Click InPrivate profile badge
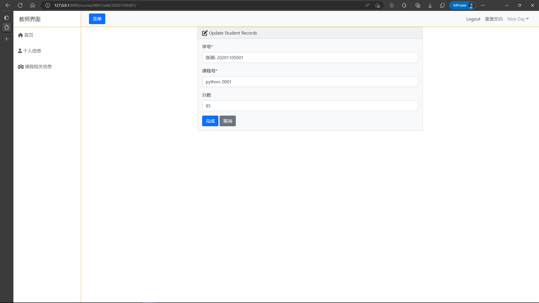This screenshot has width=539, height=303. click(462, 5)
